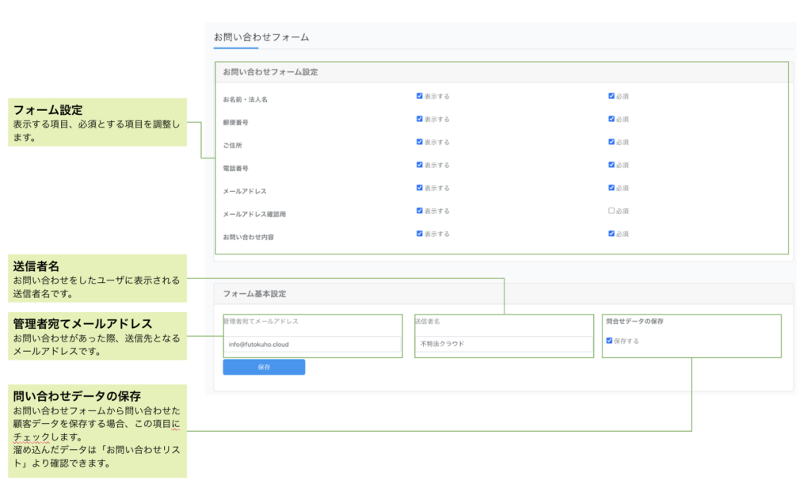Focus the 送信者名 text field
This screenshot has height=492, width=811.
pos(504,344)
